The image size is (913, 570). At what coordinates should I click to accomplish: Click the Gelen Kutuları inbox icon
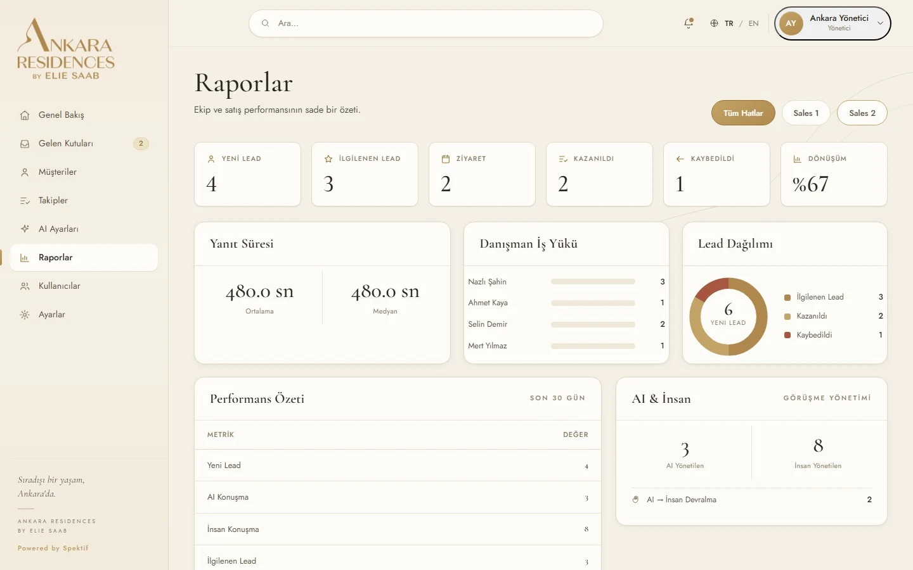[x=25, y=144]
